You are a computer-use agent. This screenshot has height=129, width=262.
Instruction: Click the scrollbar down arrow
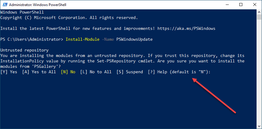(x=259, y=126)
